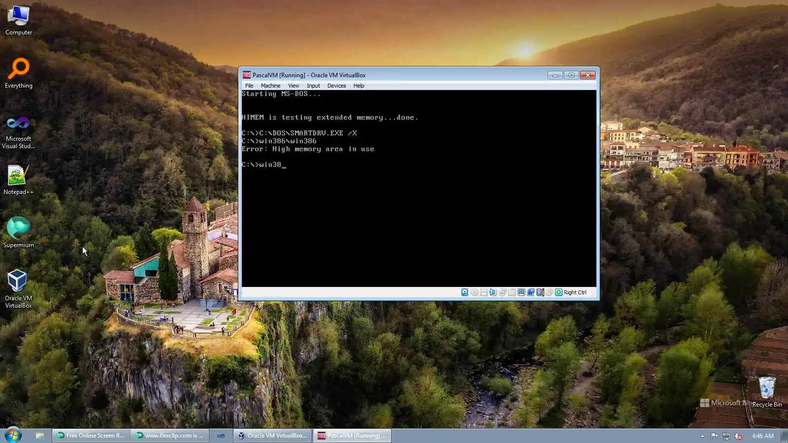This screenshot has width=788, height=443.
Task: Click the muted volume tray icon
Action: [738, 436]
